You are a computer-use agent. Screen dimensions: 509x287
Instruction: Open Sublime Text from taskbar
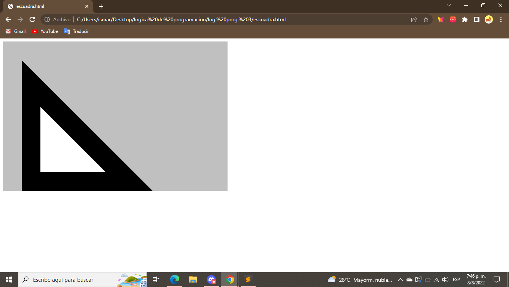(x=248, y=280)
